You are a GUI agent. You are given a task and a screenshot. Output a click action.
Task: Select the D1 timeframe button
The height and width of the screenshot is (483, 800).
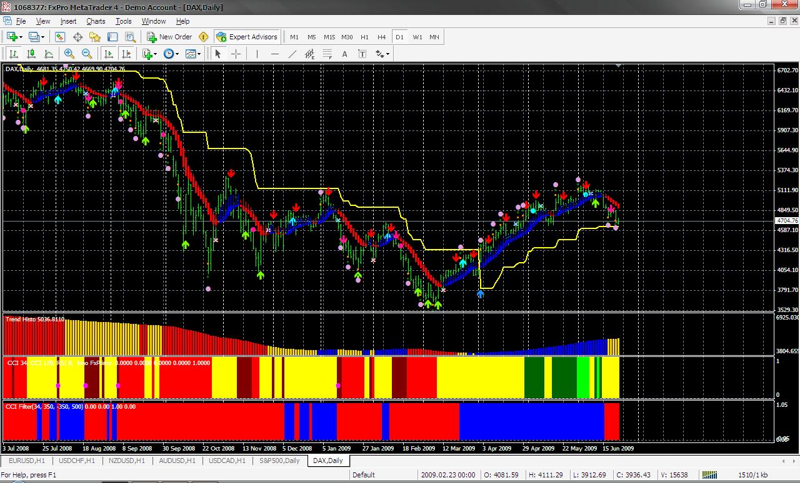pyautogui.click(x=399, y=37)
